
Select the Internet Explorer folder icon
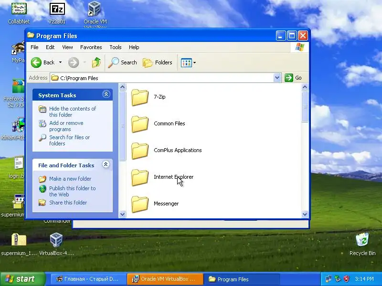coord(140,177)
